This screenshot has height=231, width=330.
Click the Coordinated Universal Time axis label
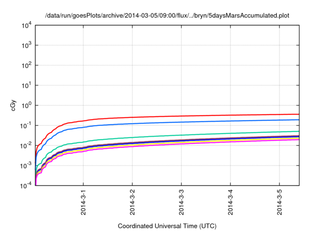tap(167, 226)
